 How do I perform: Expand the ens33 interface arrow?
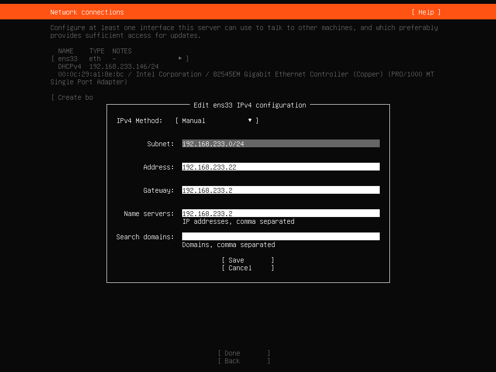(180, 59)
